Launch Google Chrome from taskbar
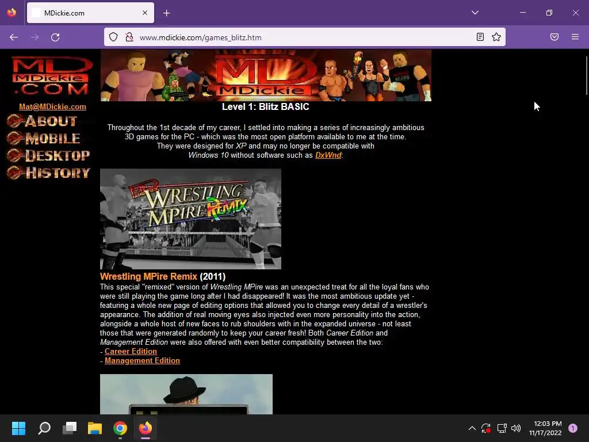589x442 pixels. 120,428
